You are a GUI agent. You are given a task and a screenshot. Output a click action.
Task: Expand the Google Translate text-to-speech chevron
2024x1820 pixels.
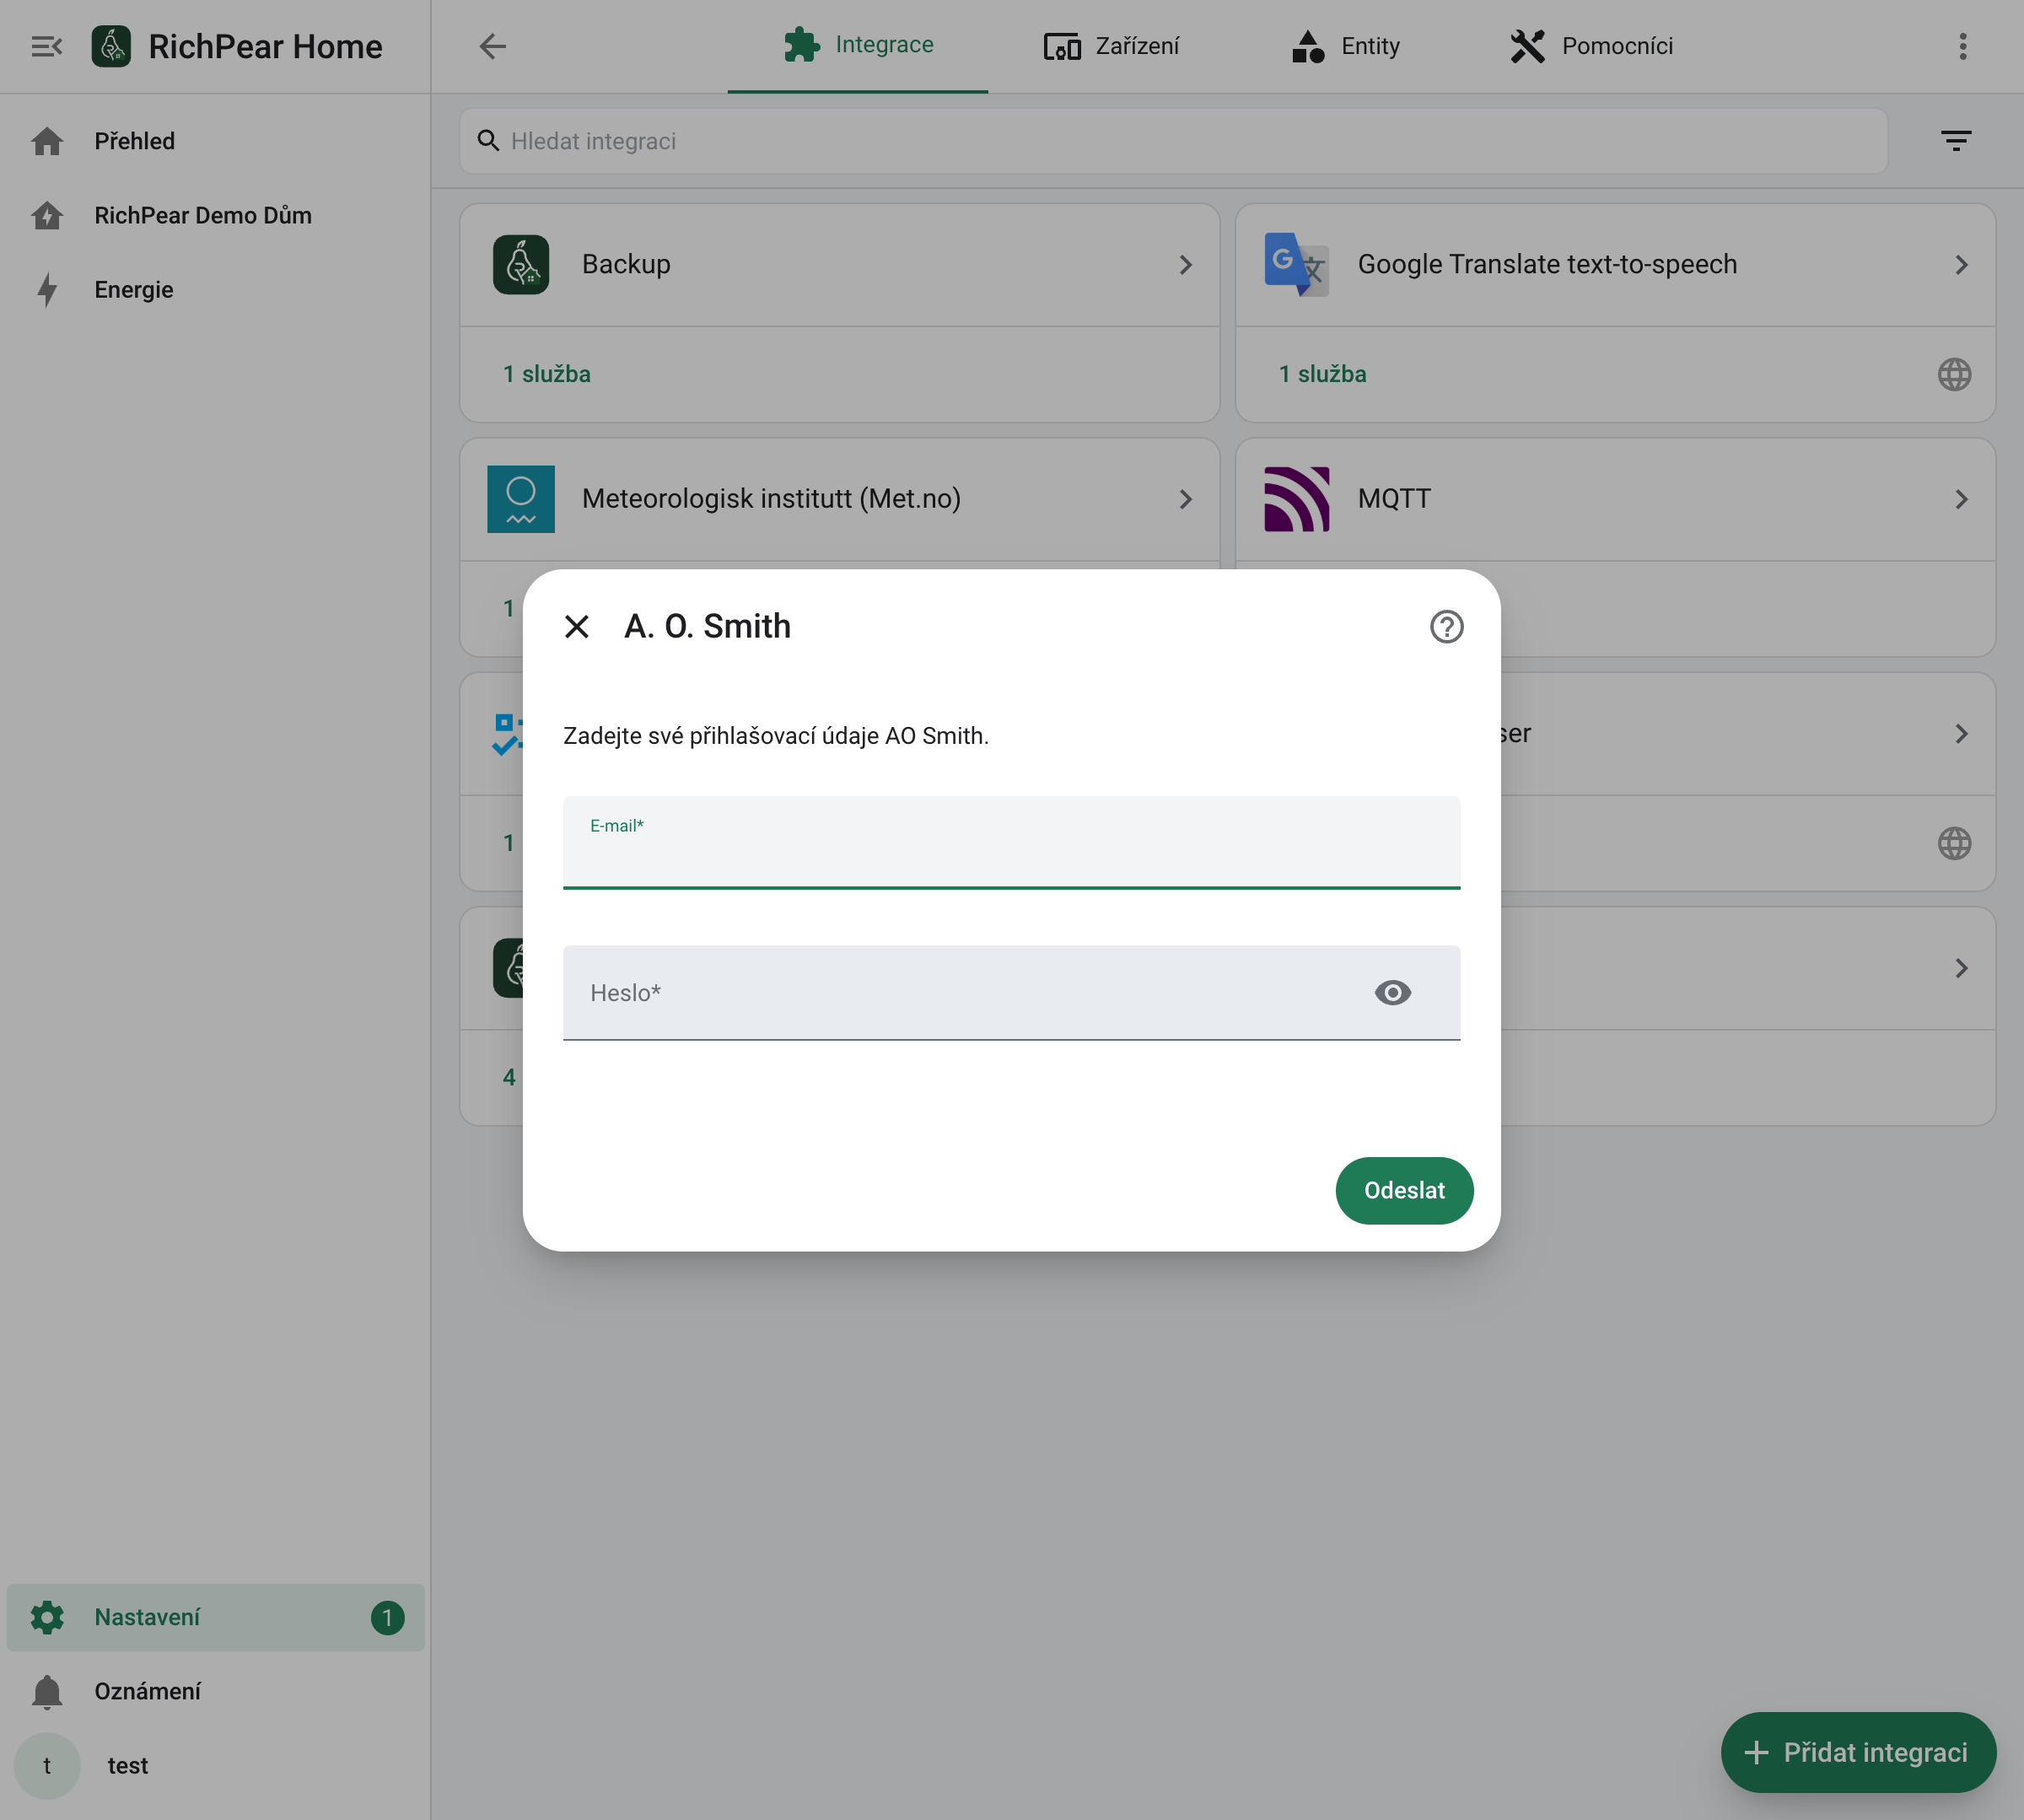pos(1961,265)
